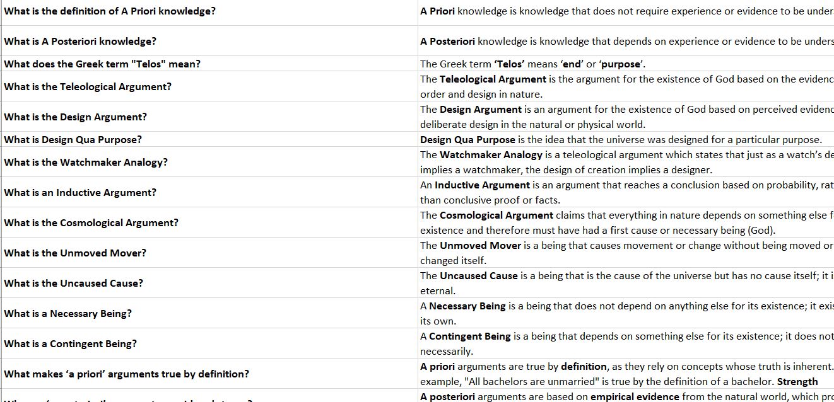The width and height of the screenshot is (834, 402).
Task: Click the "What is Design Qua Purpose?" cell
Action: click(x=73, y=140)
